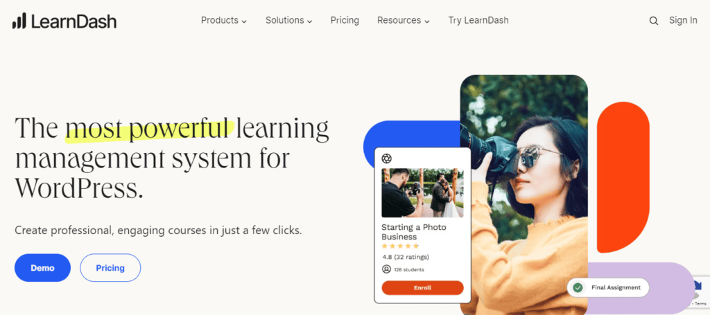Click the blue Demo button

coord(42,268)
